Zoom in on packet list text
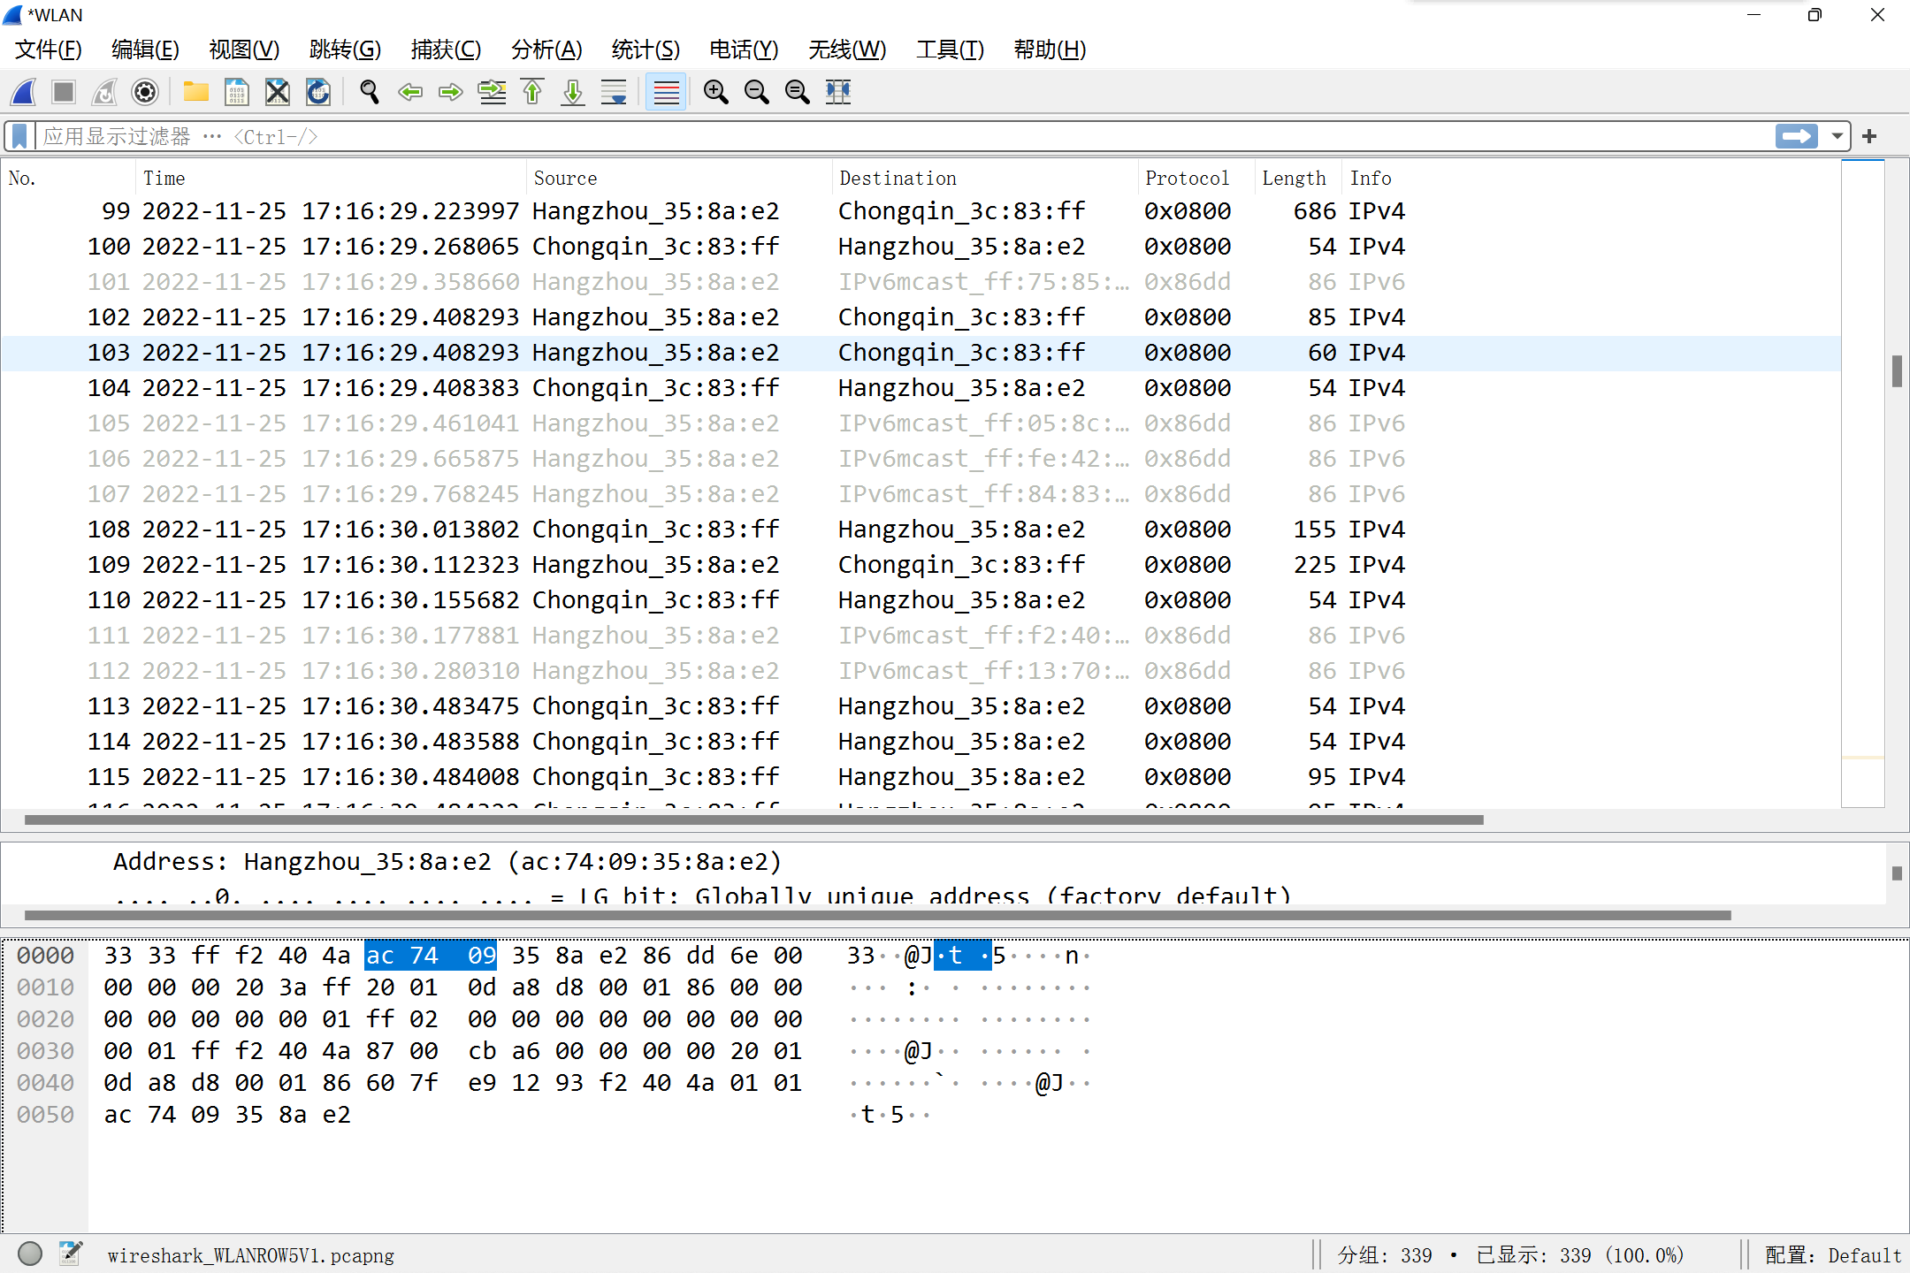 (x=715, y=92)
